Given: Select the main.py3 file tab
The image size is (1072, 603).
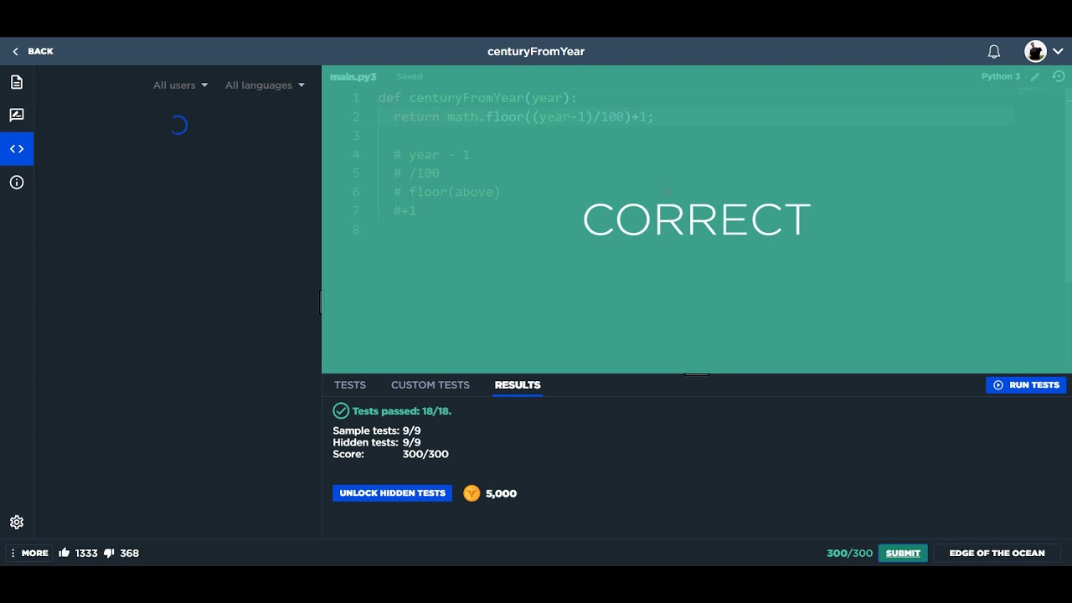Looking at the screenshot, I should pyautogui.click(x=353, y=76).
